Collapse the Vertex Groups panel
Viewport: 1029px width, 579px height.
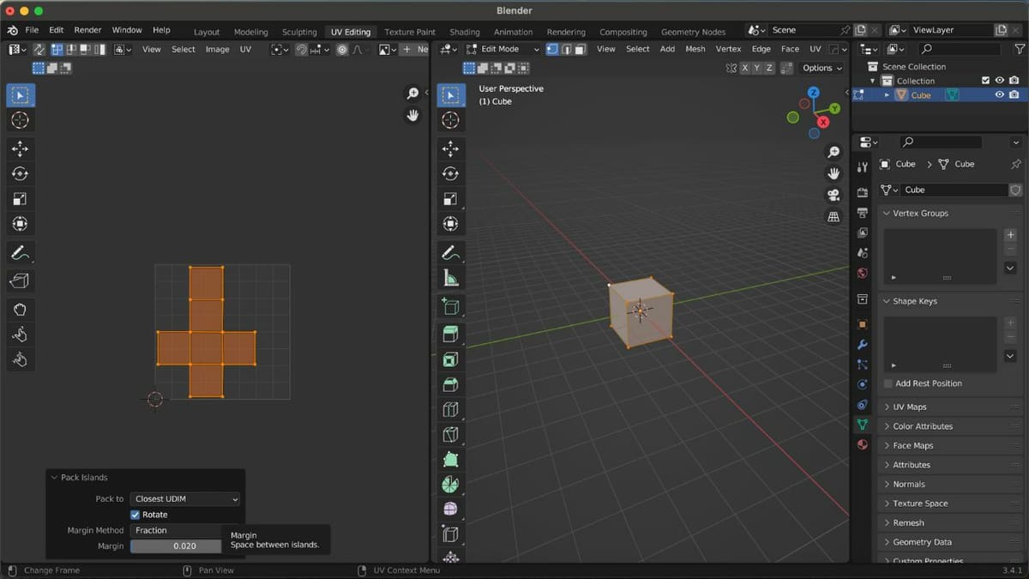coord(887,213)
